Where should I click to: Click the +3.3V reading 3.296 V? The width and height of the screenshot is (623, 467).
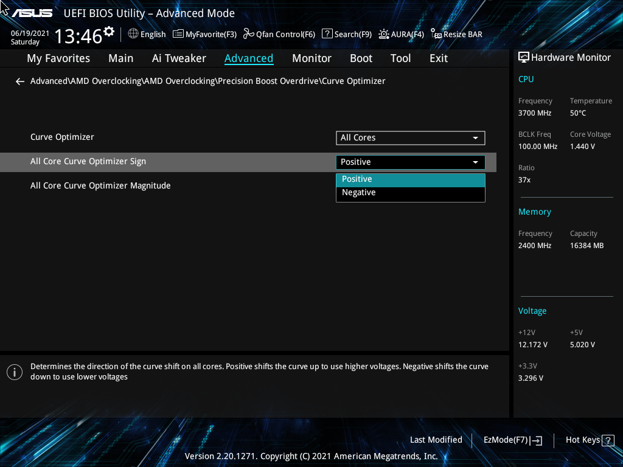pyautogui.click(x=531, y=378)
